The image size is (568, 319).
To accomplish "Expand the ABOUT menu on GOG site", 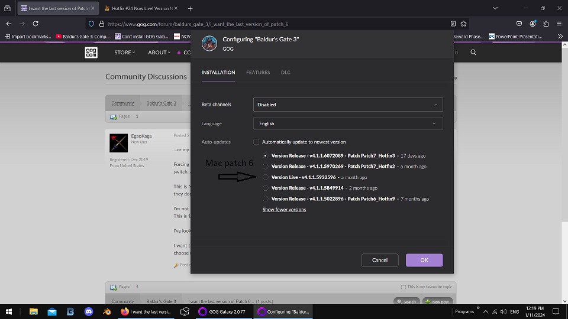I will pos(159,53).
